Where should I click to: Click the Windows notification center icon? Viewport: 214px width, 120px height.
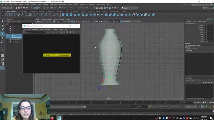pos(211,118)
